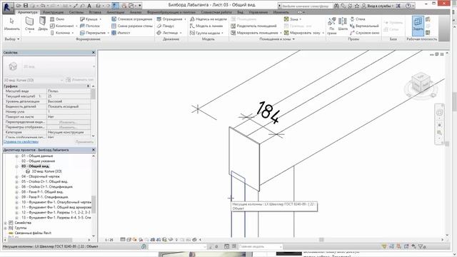Choose the Окно (Window) tool
This screenshot has height=257, width=457.
click(57, 19)
